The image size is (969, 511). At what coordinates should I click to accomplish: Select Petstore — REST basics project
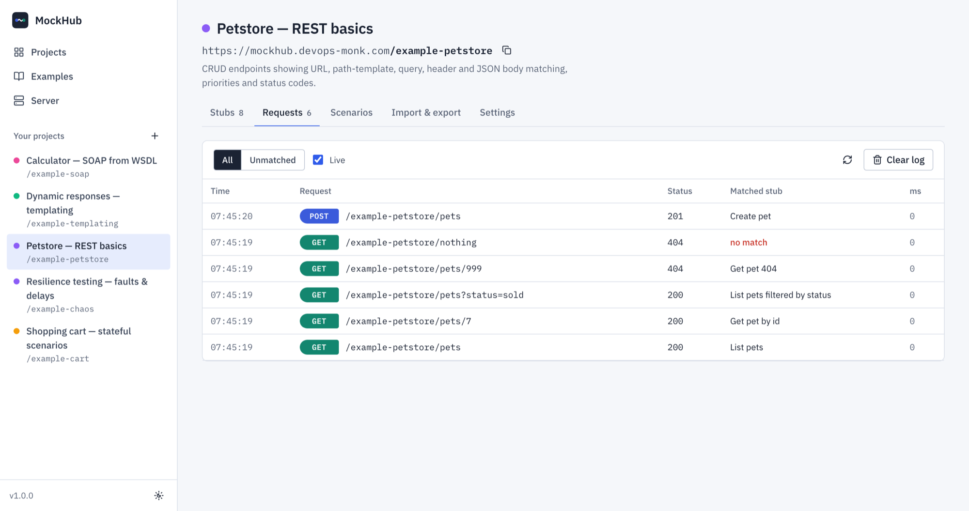click(89, 252)
